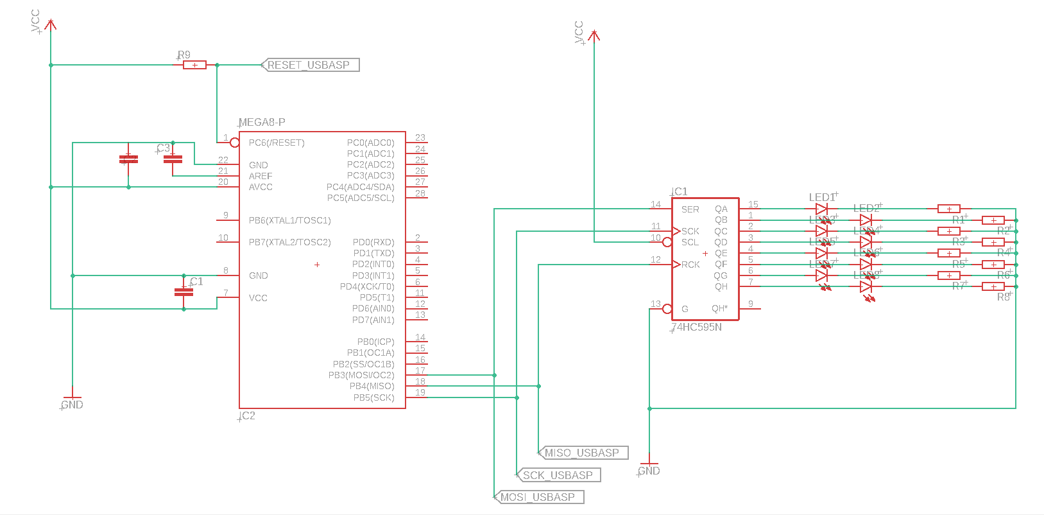Click the PB3(MOSI/OC2) pin label

click(x=361, y=375)
